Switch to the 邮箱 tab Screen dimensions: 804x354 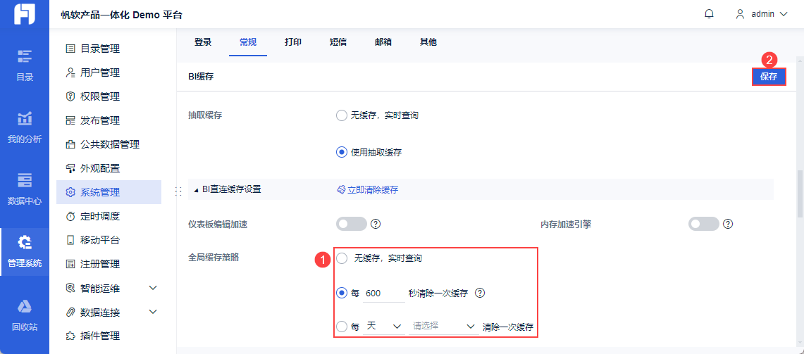tap(383, 42)
